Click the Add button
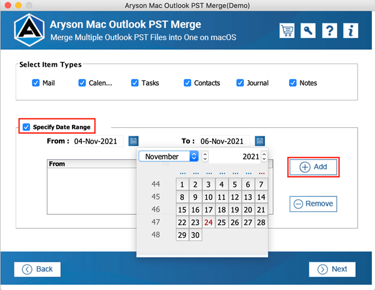 pyautogui.click(x=313, y=167)
